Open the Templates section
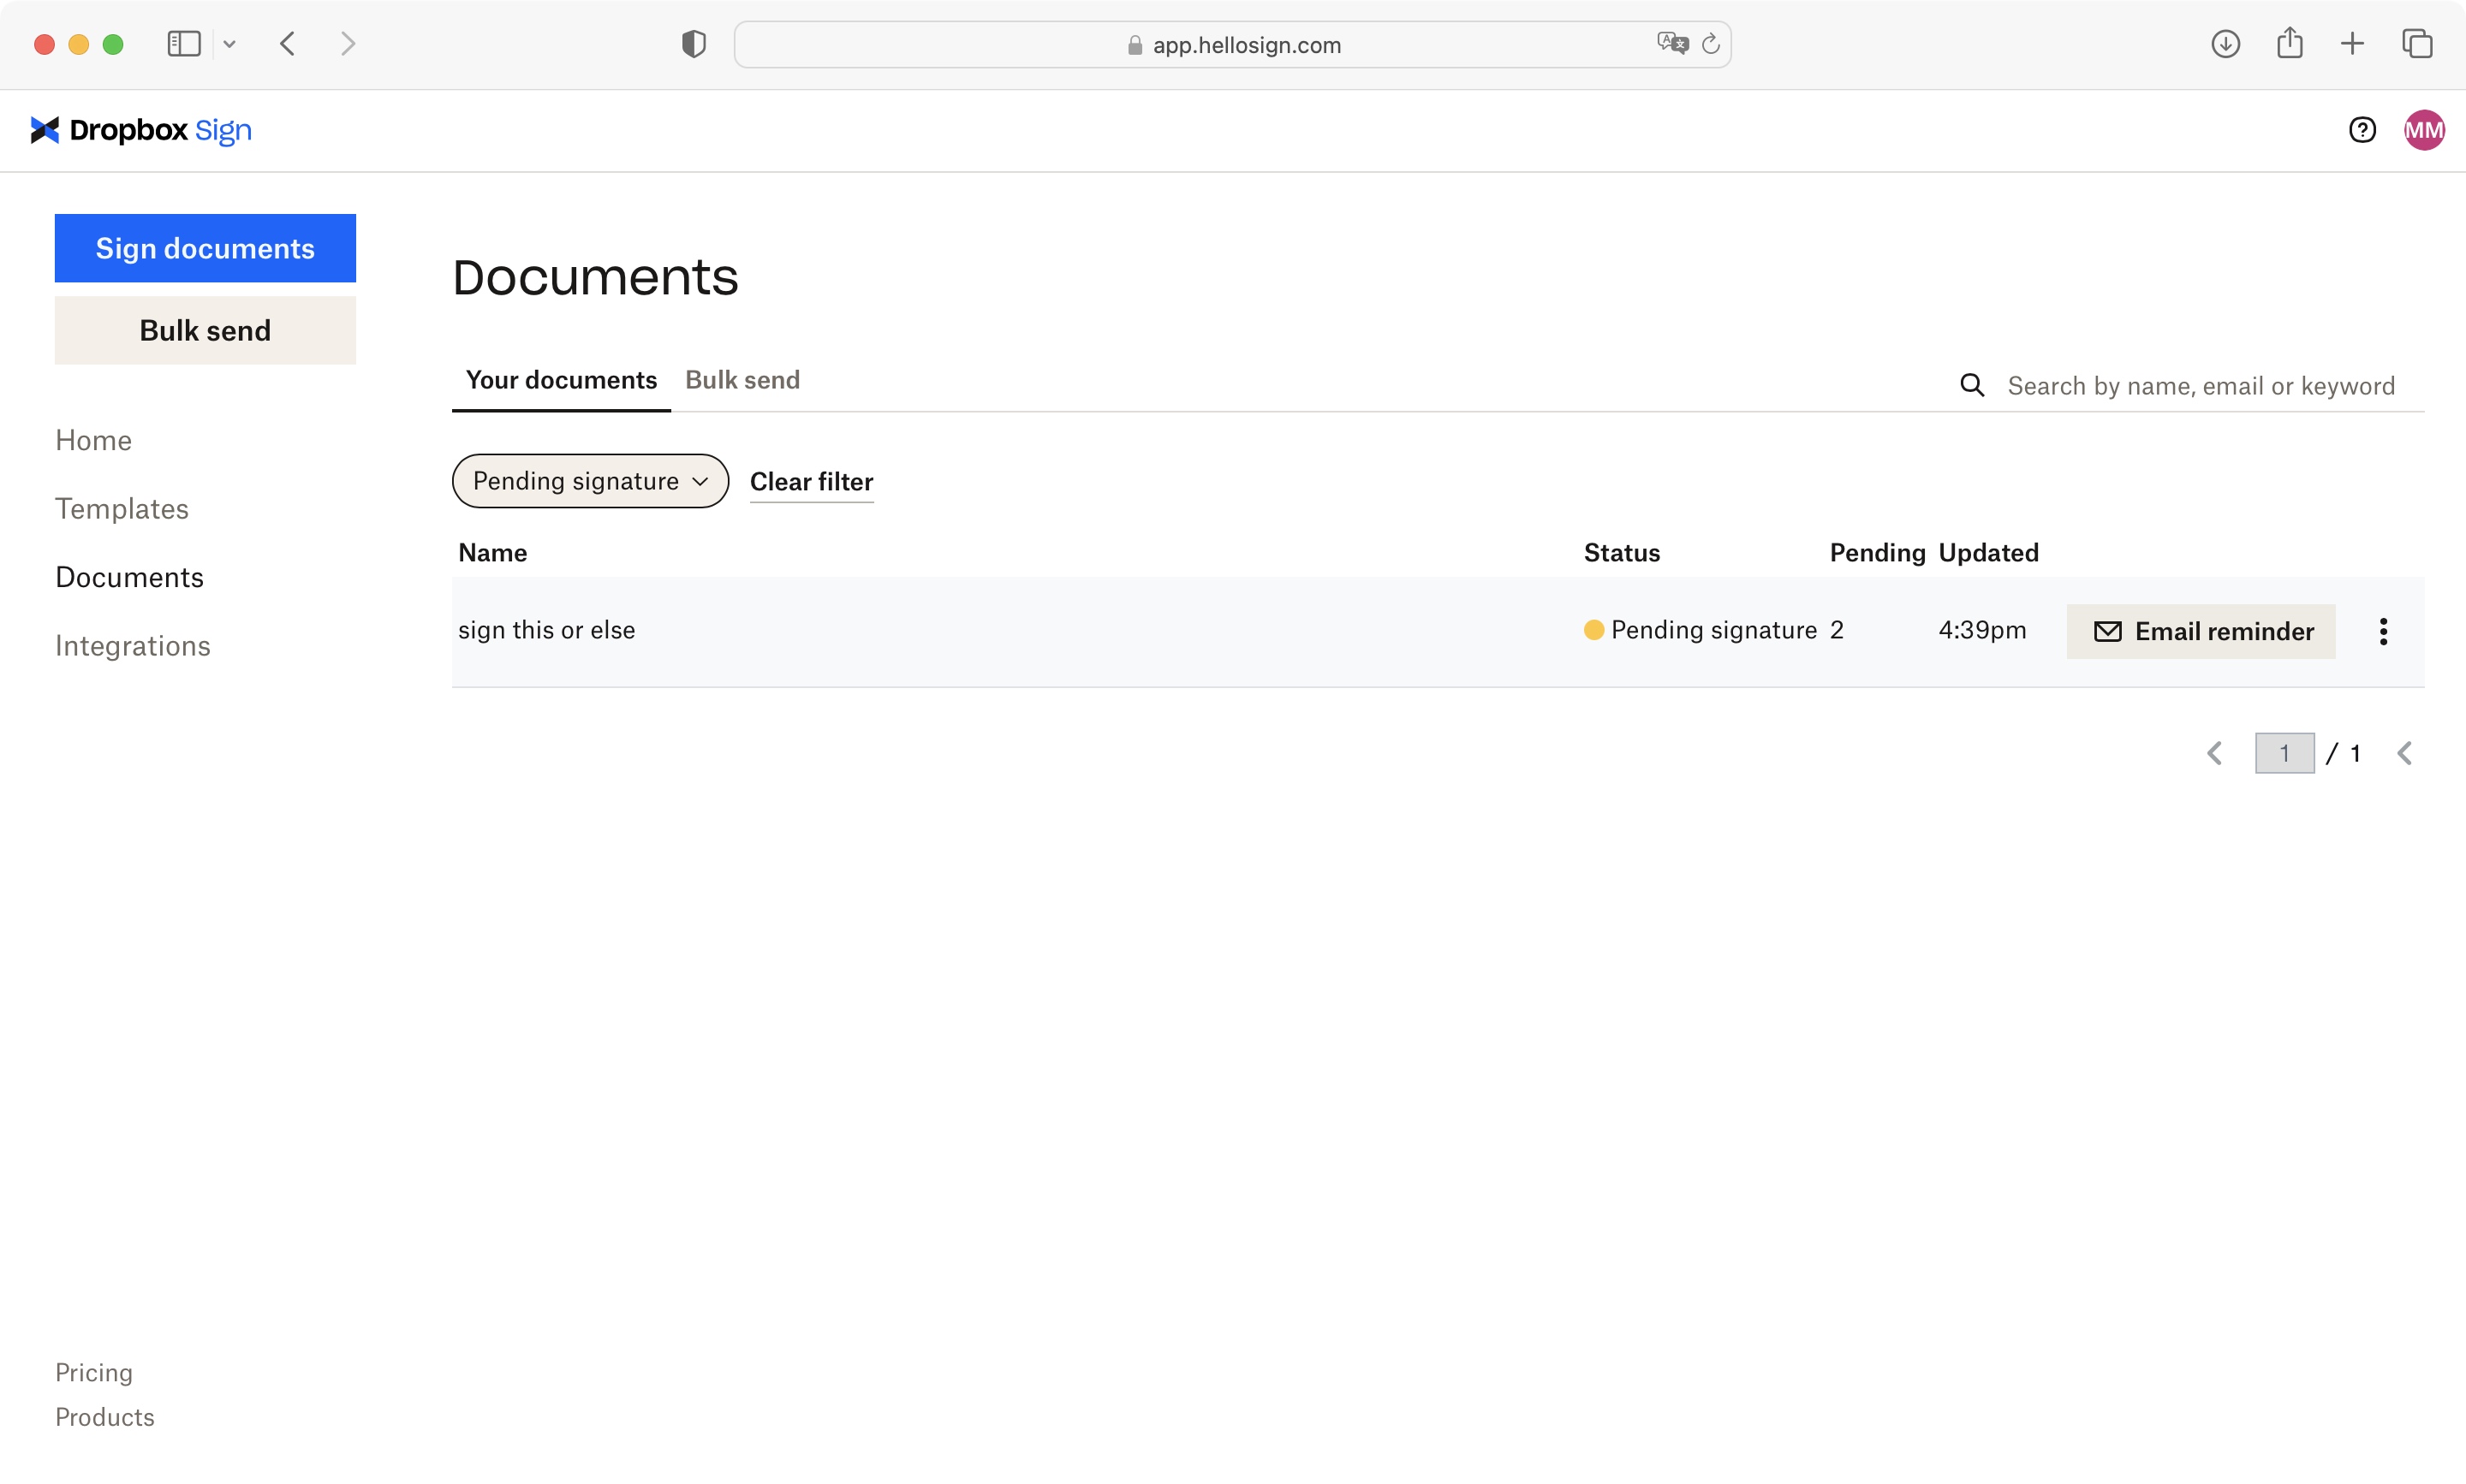2466x1484 pixels. pos(122,507)
